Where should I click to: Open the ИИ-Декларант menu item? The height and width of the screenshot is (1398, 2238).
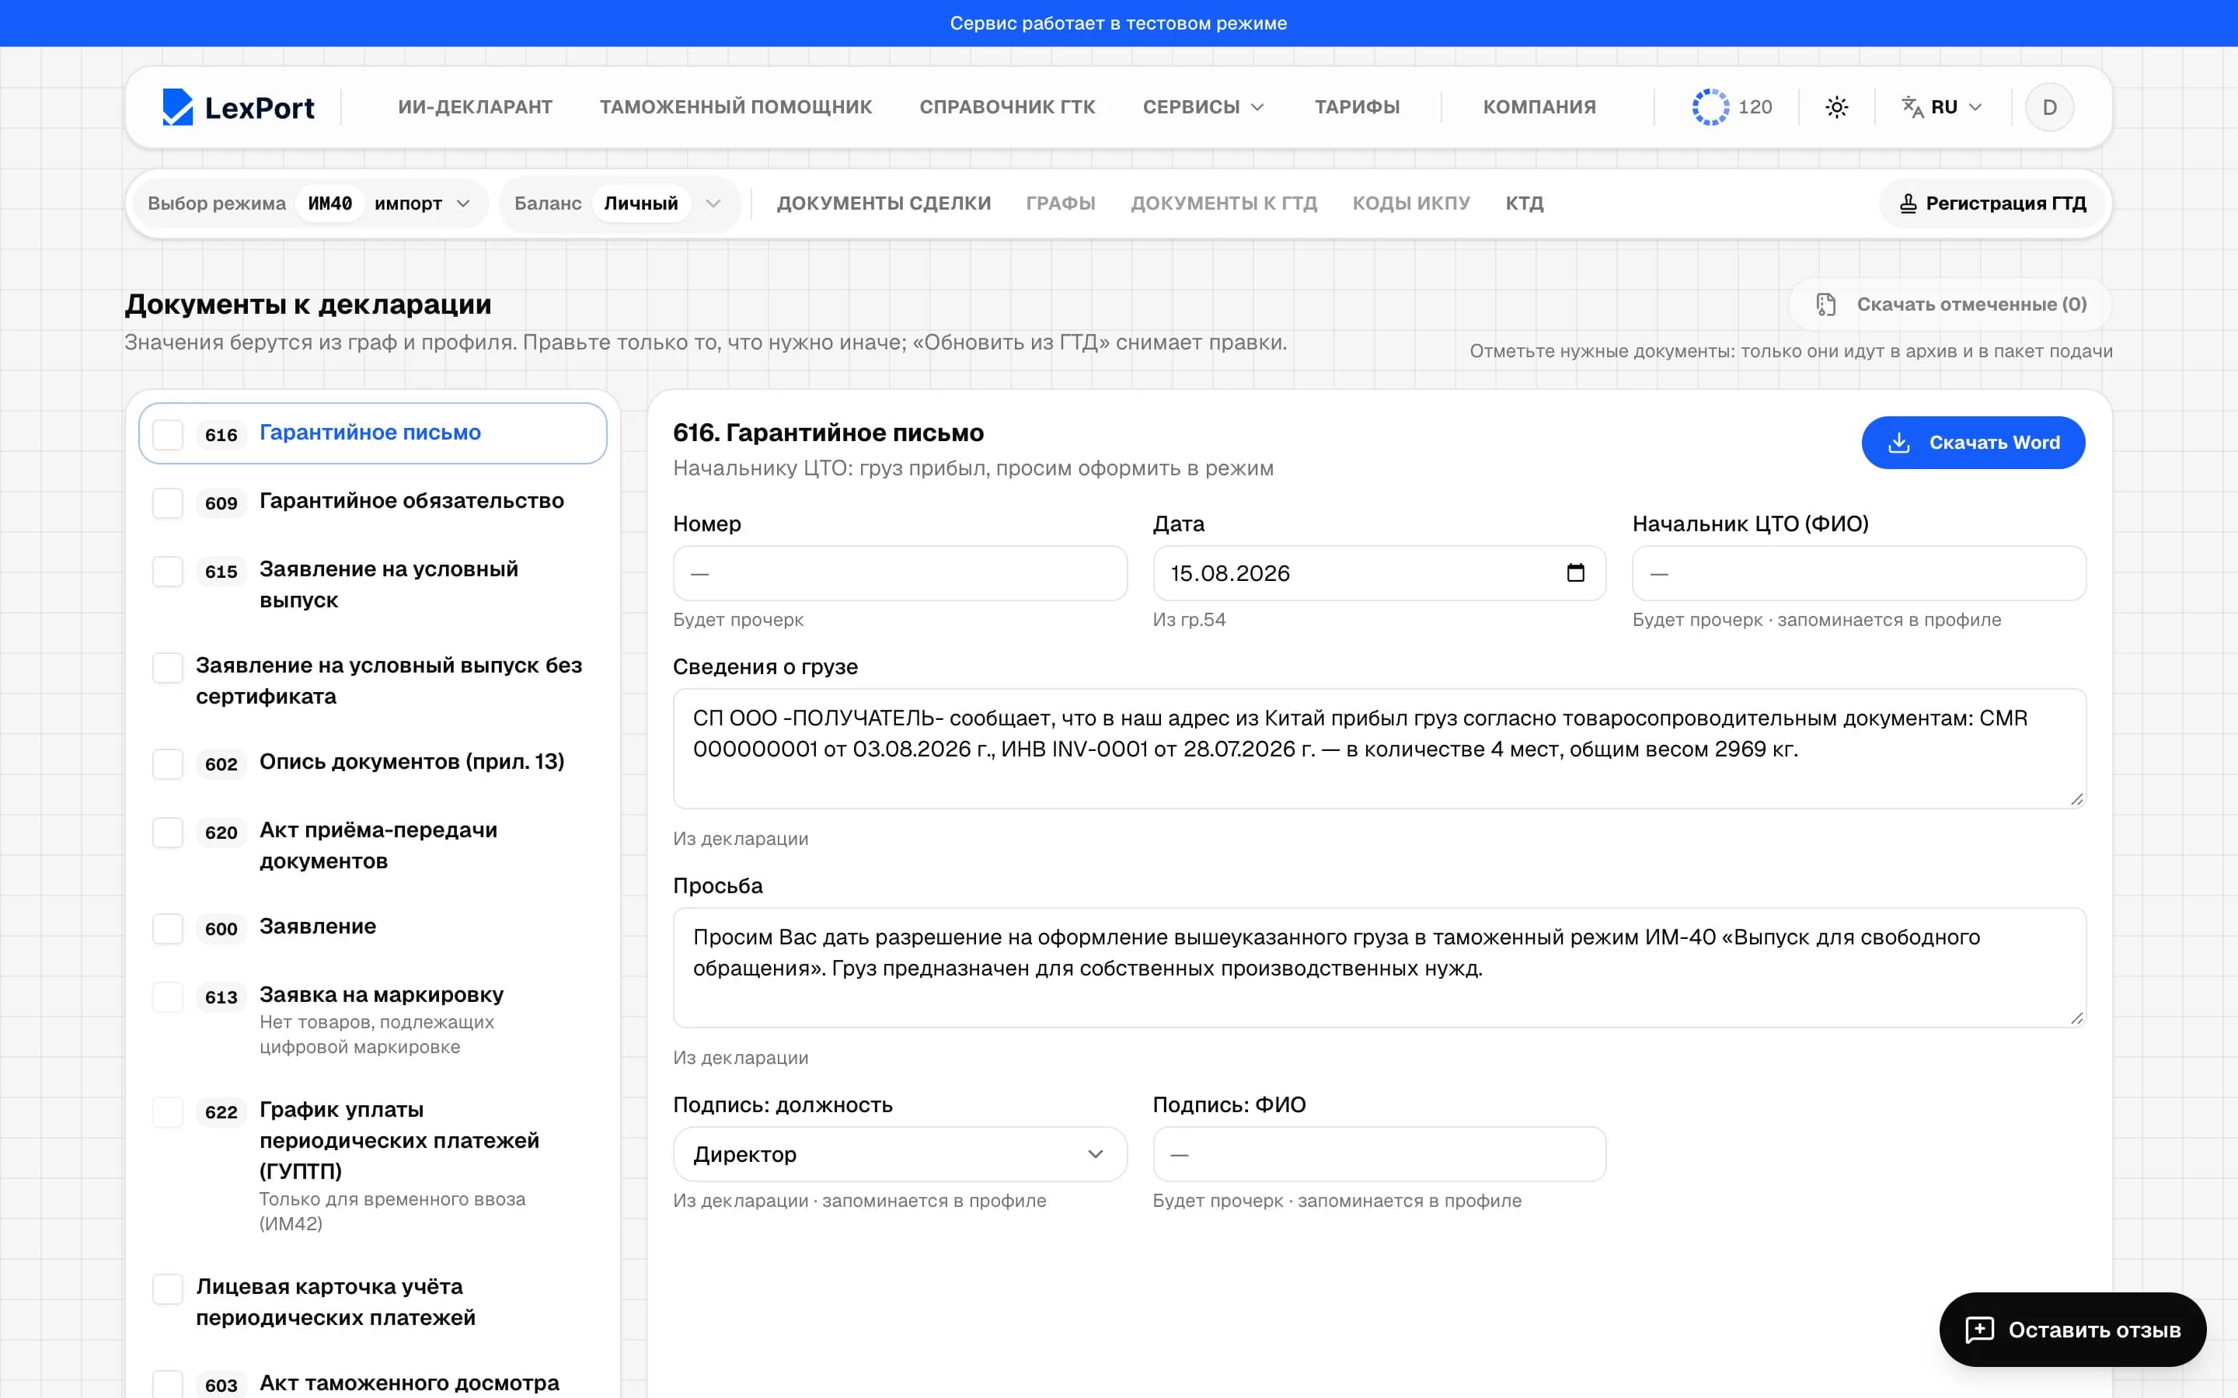point(476,107)
